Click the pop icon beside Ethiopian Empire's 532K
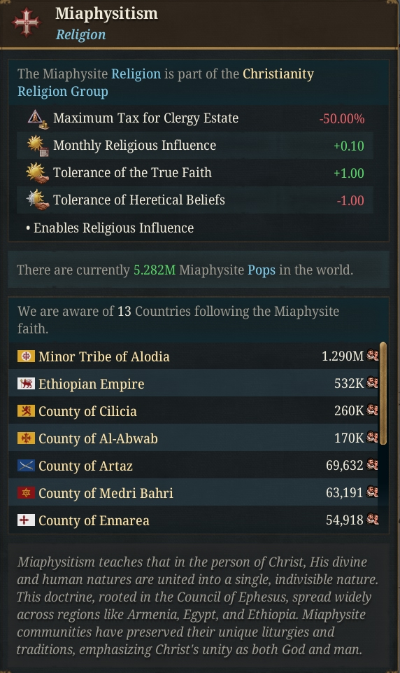This screenshot has width=400, height=673. tap(372, 383)
